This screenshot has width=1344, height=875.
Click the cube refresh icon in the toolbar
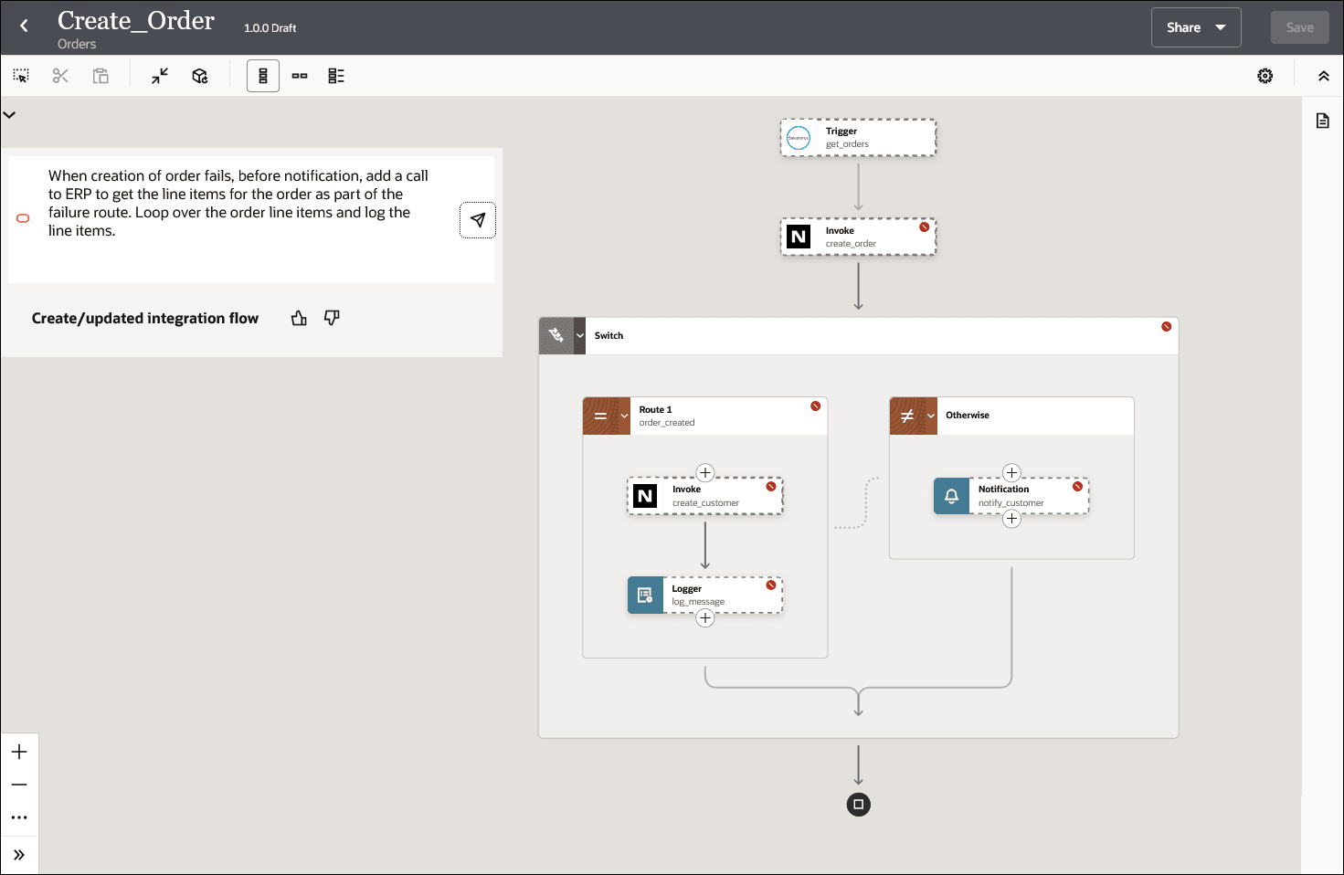coord(199,75)
